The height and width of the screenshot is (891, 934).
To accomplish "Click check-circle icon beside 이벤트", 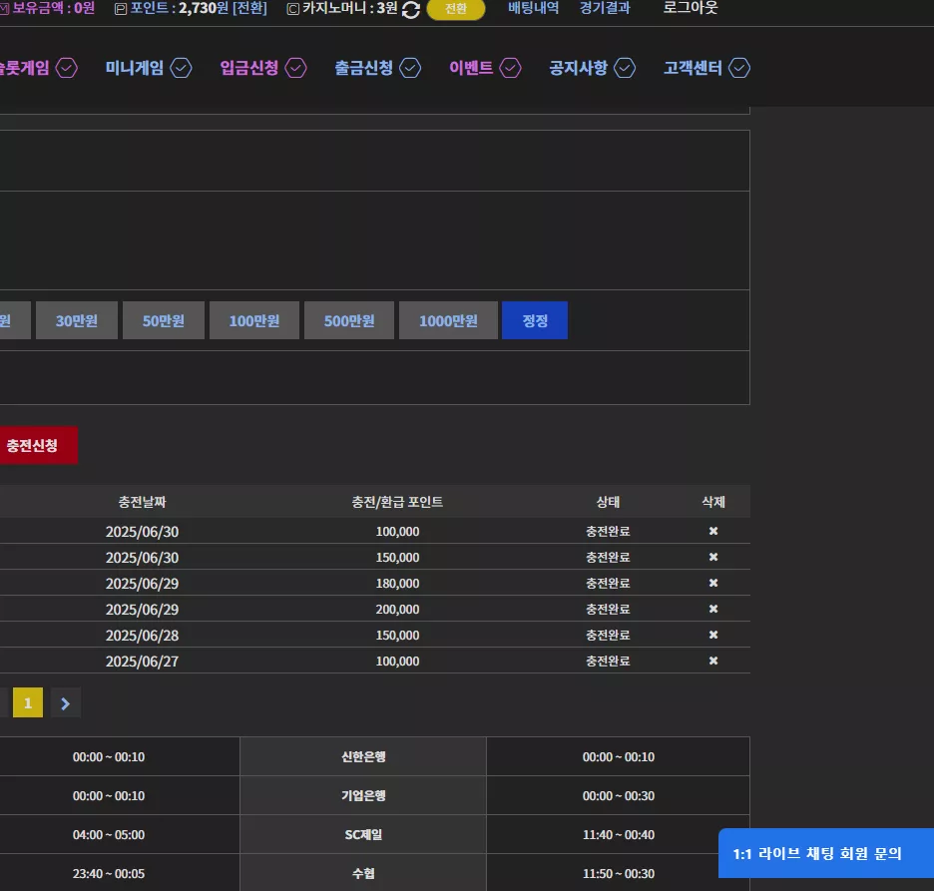I will point(510,68).
